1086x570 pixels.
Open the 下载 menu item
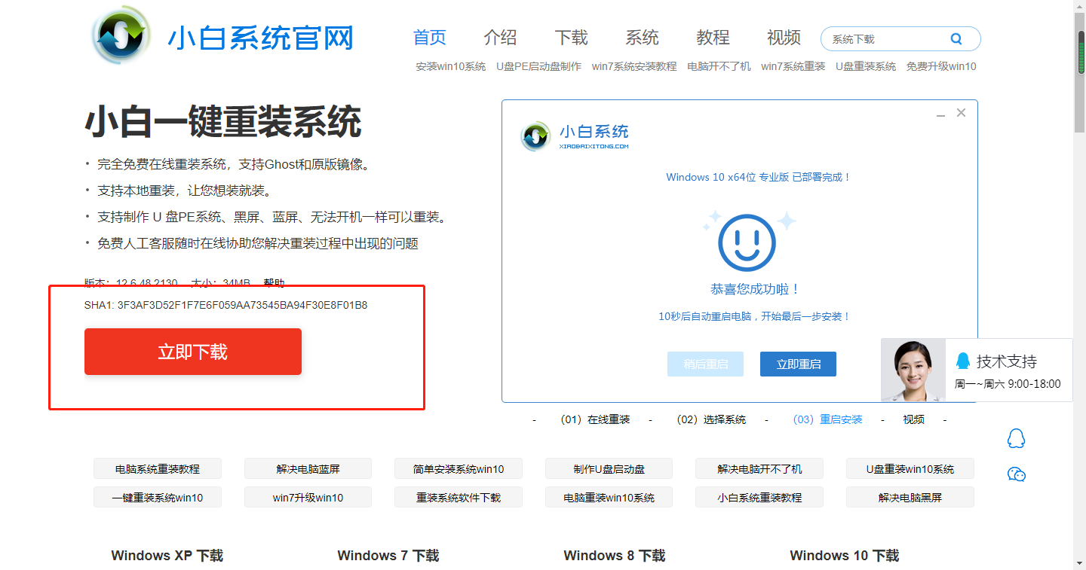coord(571,38)
